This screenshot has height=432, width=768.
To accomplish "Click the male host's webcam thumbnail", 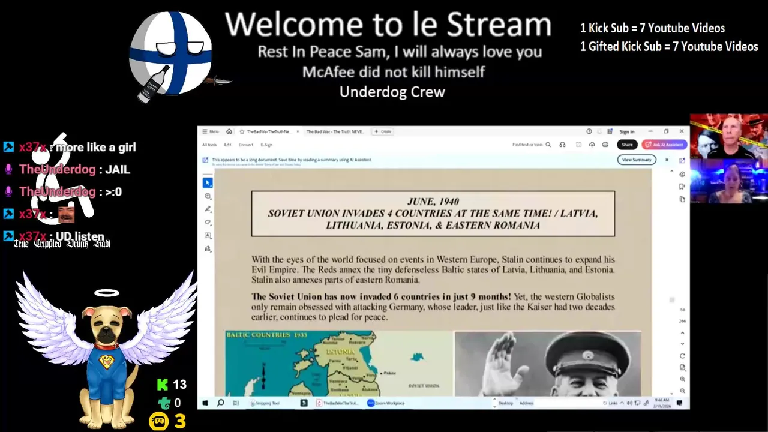I will point(729,137).
